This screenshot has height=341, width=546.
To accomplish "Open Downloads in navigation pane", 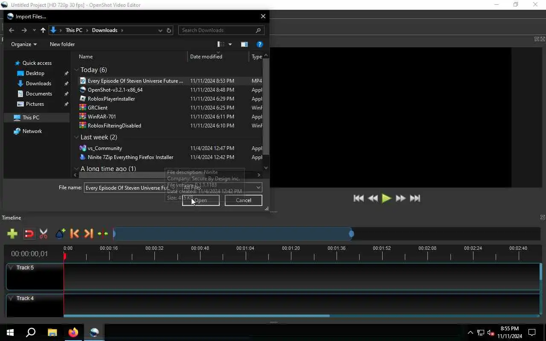I will tap(38, 84).
